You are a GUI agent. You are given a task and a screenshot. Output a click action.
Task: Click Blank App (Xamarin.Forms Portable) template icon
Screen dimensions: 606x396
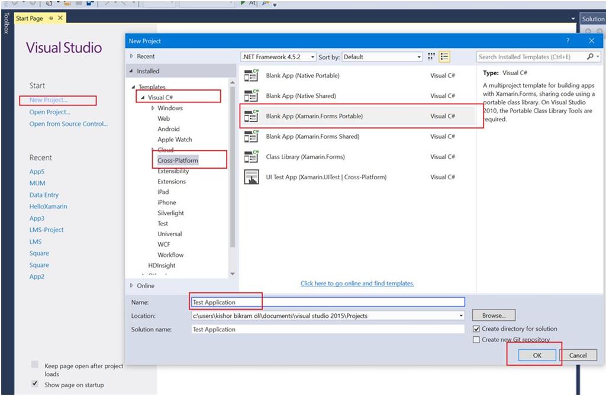[251, 116]
